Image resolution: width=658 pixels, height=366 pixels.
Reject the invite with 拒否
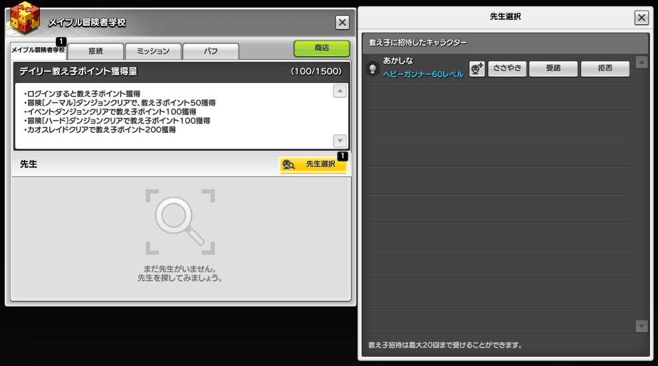tap(605, 68)
